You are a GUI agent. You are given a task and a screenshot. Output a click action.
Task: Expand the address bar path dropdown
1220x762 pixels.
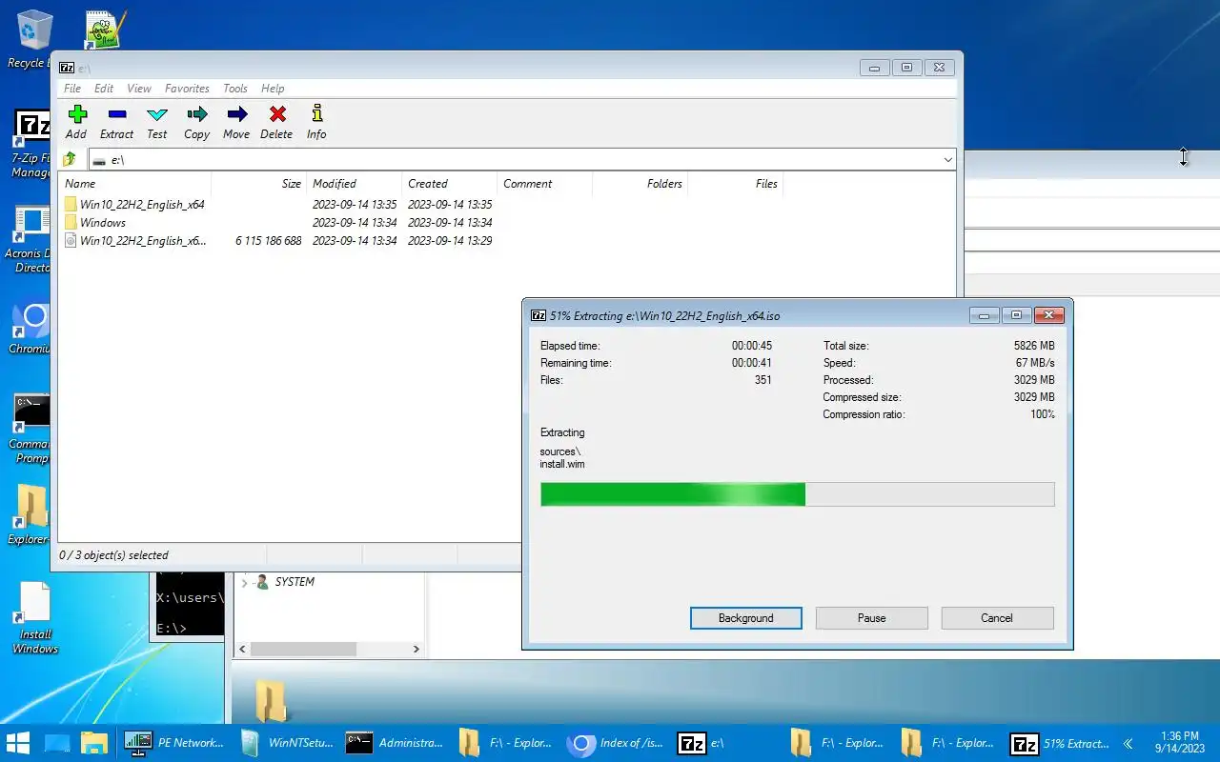[947, 160]
